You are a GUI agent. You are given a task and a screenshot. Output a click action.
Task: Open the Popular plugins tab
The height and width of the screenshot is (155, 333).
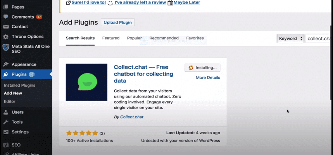[135, 38]
